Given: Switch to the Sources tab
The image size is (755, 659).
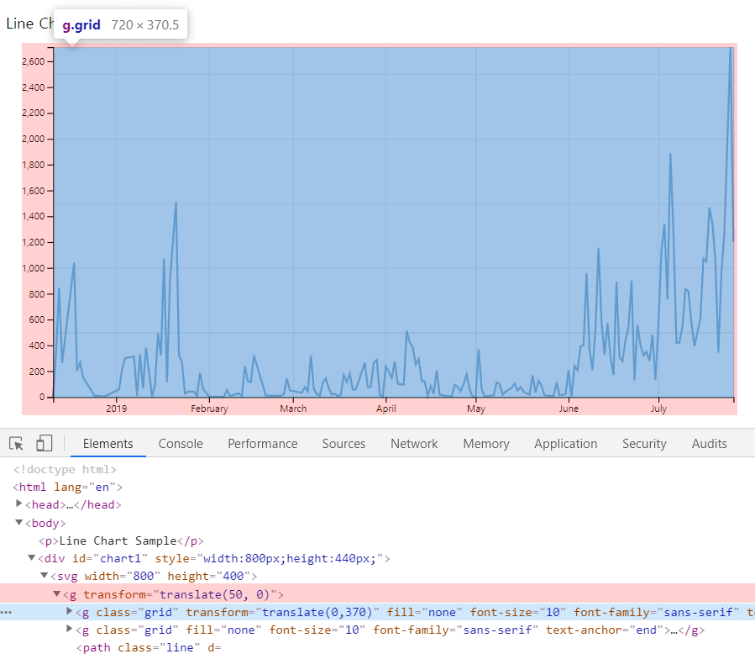Looking at the screenshot, I should (343, 444).
